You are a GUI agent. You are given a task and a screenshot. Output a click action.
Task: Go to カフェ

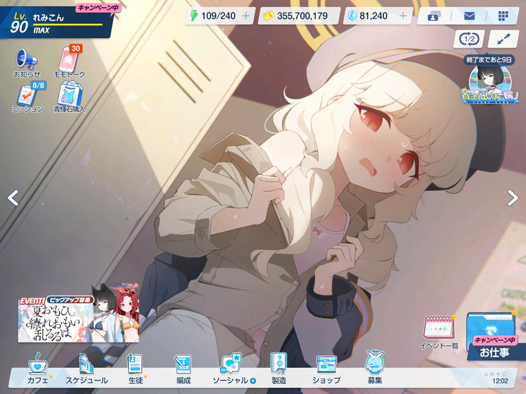(x=38, y=368)
